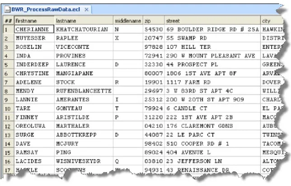This screenshot has width=291, height=186.
Task: Select the ADELENE firstname cell
Action: click(34, 82)
